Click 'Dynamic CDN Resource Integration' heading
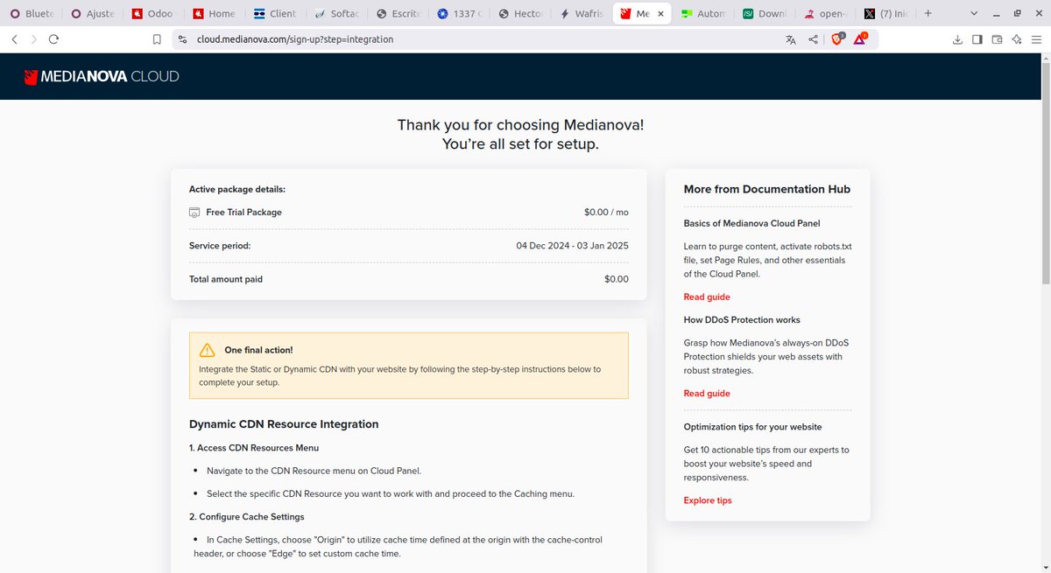Viewport: 1051px width, 573px height. pyautogui.click(x=284, y=424)
